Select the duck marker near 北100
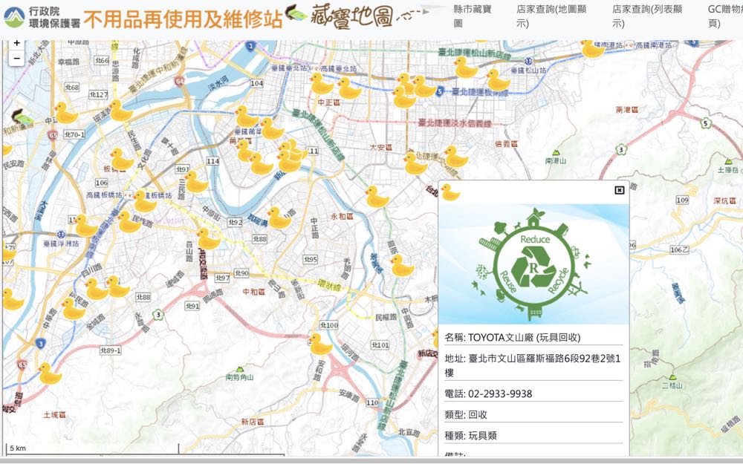The image size is (743, 464). [x=320, y=344]
